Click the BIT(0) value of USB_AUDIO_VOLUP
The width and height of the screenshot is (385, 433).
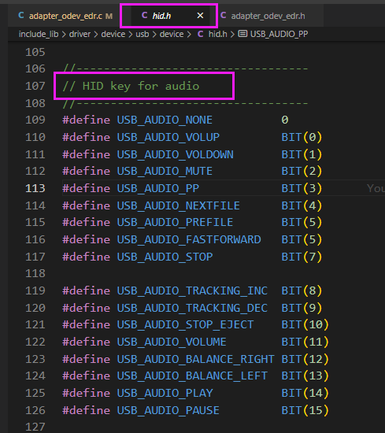coord(302,137)
